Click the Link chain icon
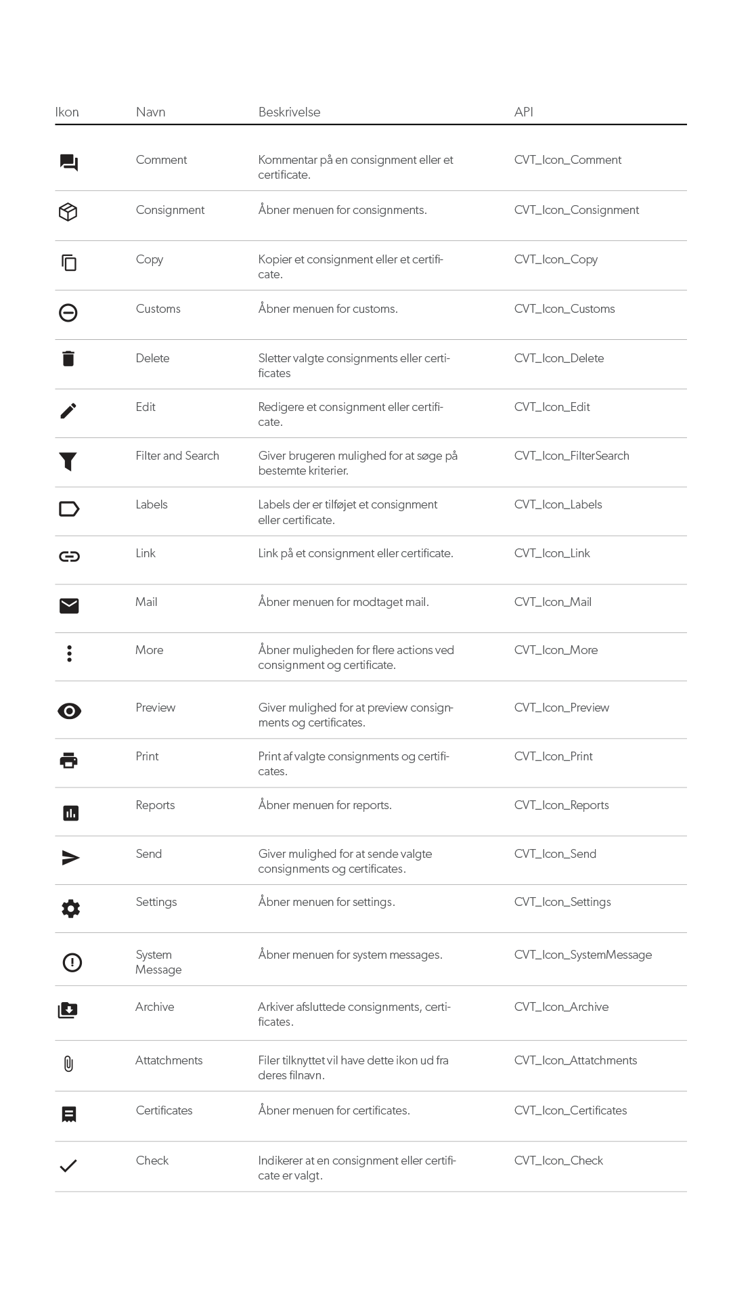The height and width of the screenshot is (1300, 731). pos(69,557)
